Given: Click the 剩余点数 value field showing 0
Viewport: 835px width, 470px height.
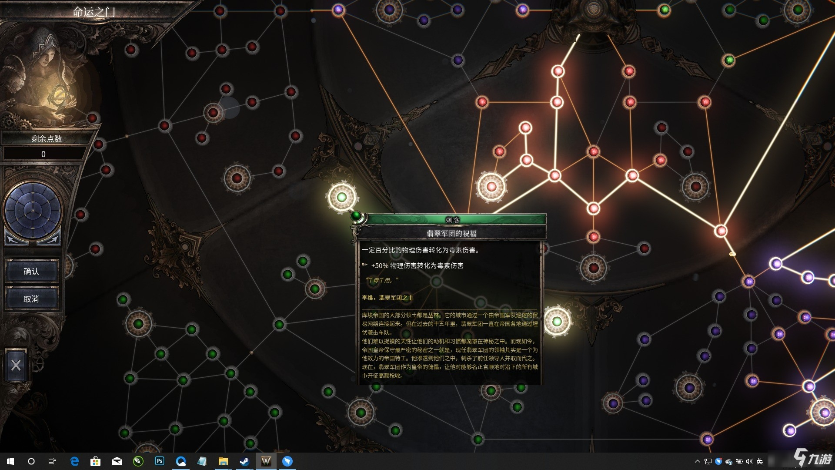Looking at the screenshot, I should (x=43, y=154).
